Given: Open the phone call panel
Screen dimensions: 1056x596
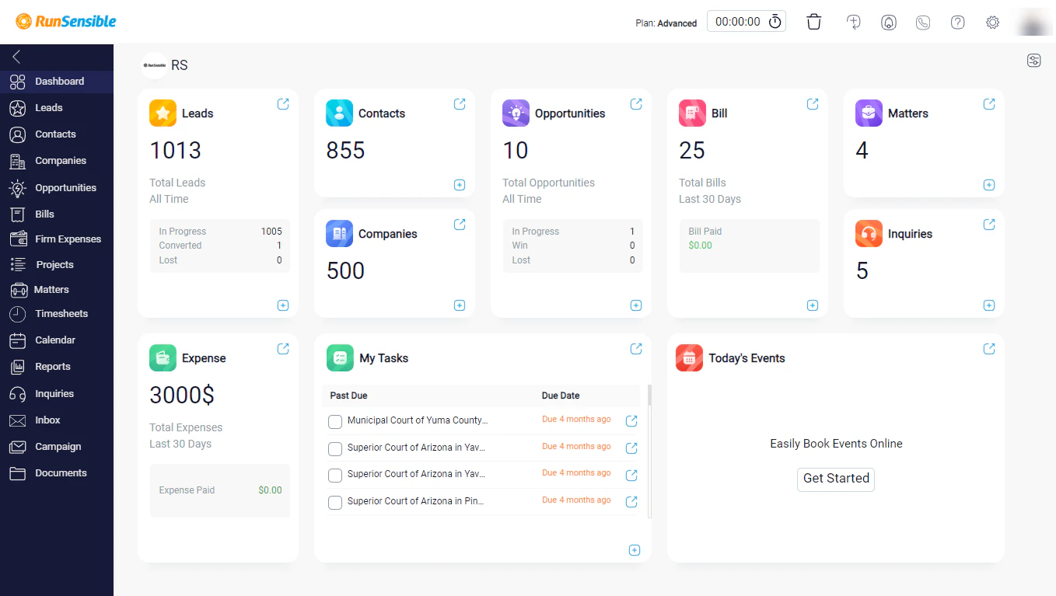Looking at the screenshot, I should 922,22.
